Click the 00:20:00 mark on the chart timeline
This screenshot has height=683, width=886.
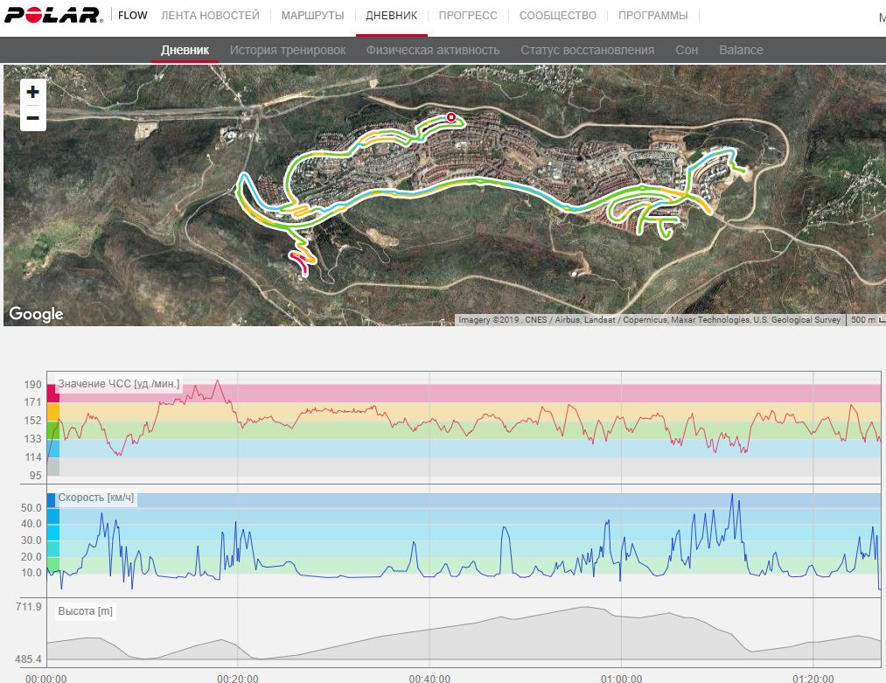(x=238, y=677)
